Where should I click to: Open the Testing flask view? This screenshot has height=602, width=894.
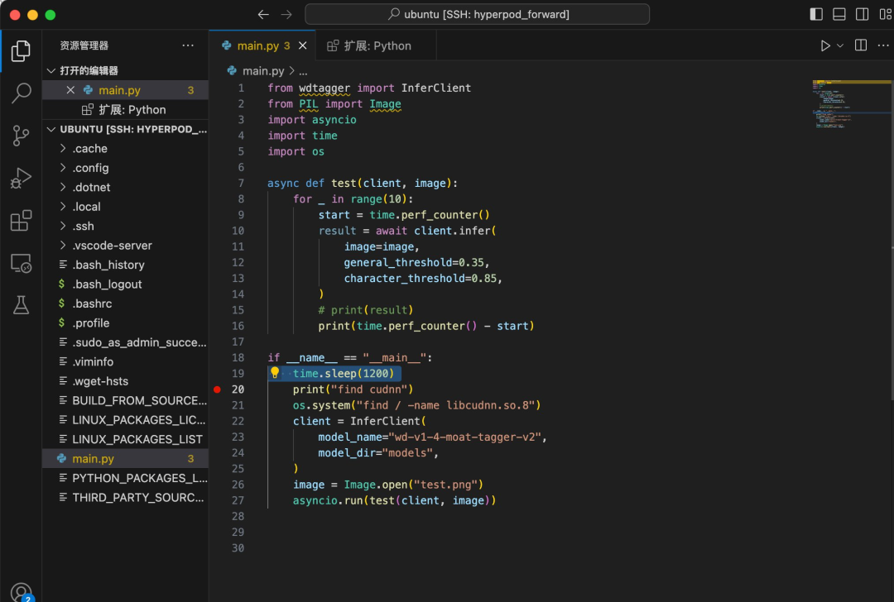(21, 305)
